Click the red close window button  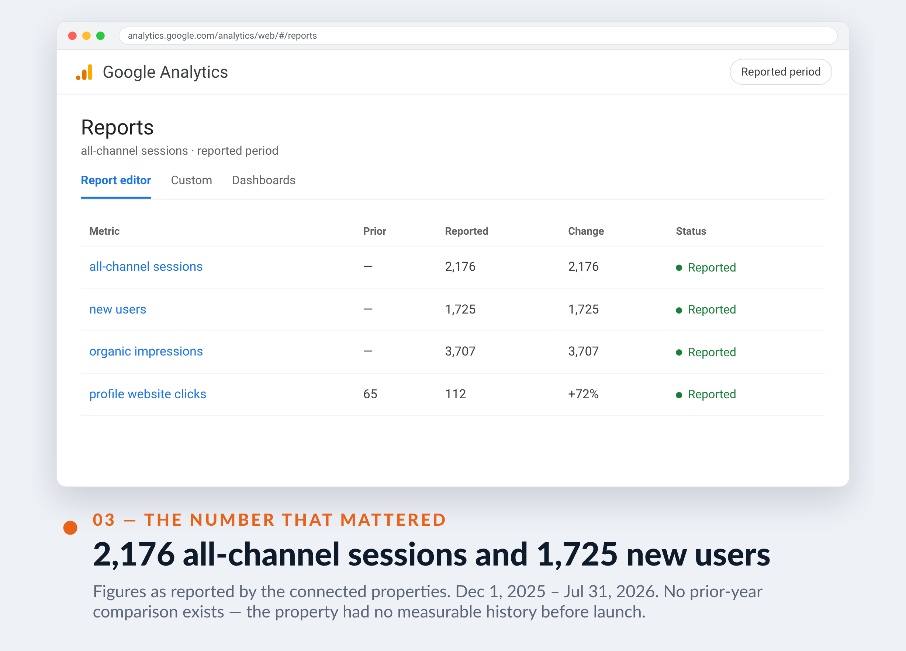[72, 36]
